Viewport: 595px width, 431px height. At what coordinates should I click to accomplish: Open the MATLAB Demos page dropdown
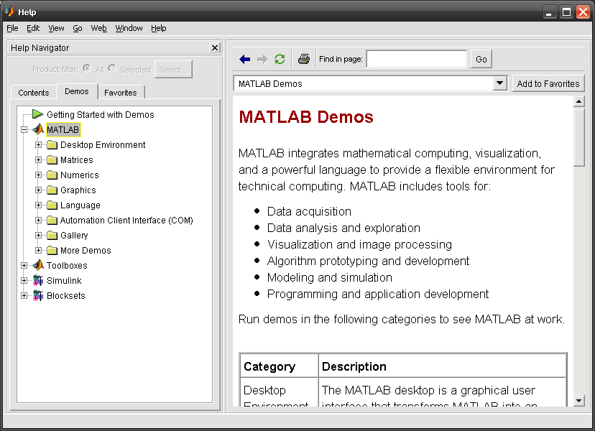pyautogui.click(x=500, y=84)
